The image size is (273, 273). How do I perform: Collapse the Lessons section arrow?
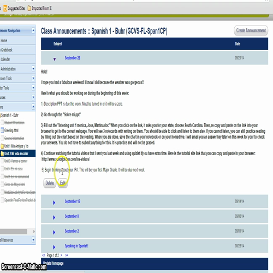click(x=33, y=106)
